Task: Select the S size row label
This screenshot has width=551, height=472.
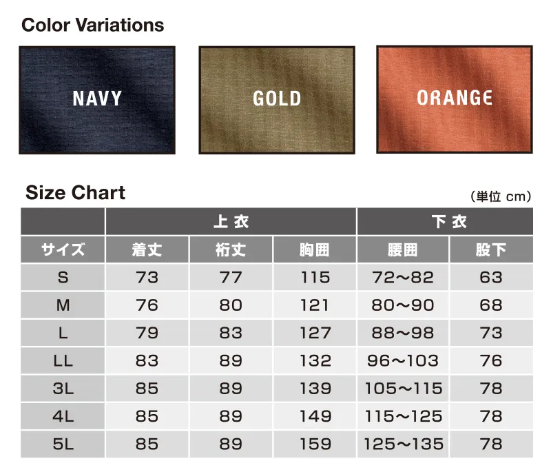Action: click(x=63, y=277)
